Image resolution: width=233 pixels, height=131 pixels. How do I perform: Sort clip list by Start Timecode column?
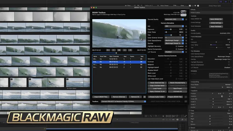point(114,56)
